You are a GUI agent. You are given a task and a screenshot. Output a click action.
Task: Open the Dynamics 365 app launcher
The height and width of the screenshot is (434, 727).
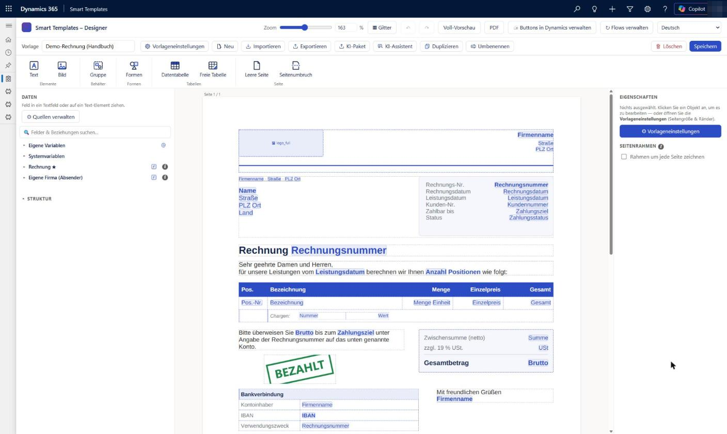(9, 9)
